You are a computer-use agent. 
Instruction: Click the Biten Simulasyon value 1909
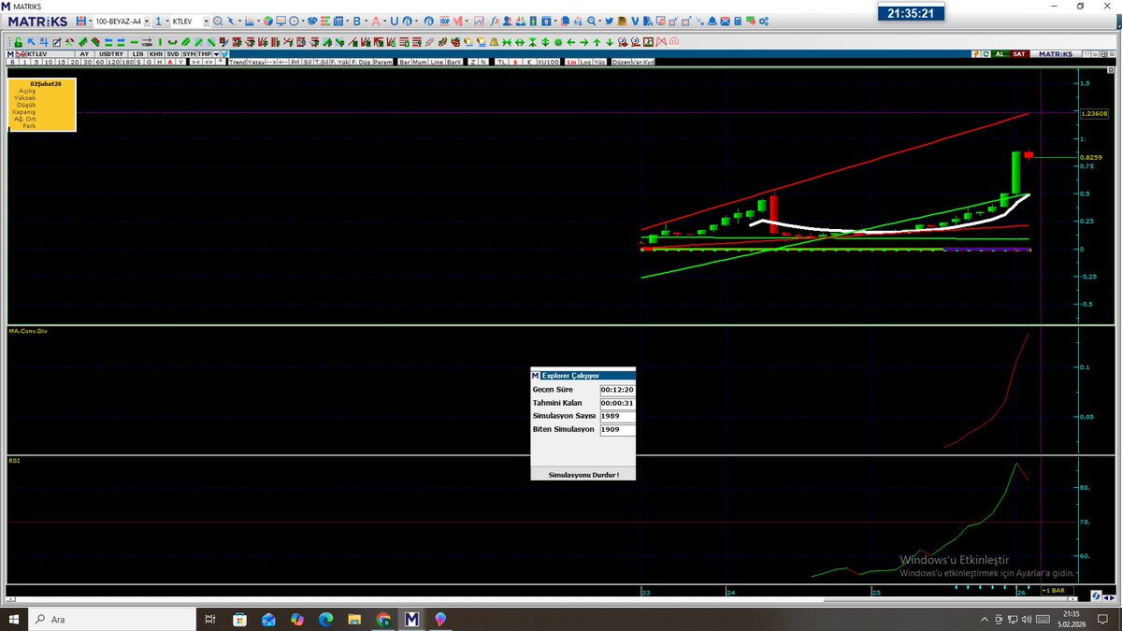[617, 430]
